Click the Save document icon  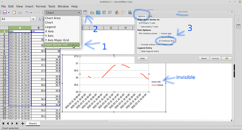pyautogui.click(x=5, y=13)
